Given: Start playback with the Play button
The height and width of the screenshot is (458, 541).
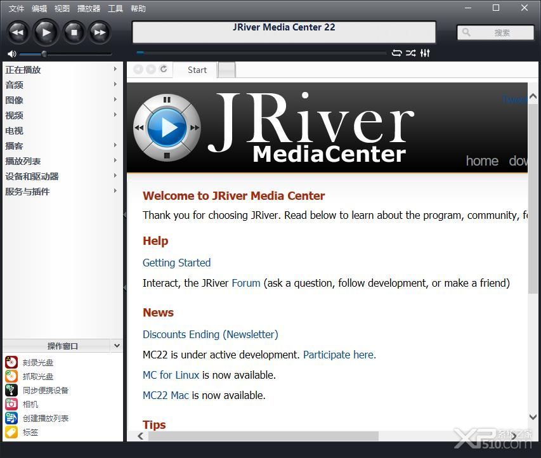Looking at the screenshot, I should click(46, 32).
